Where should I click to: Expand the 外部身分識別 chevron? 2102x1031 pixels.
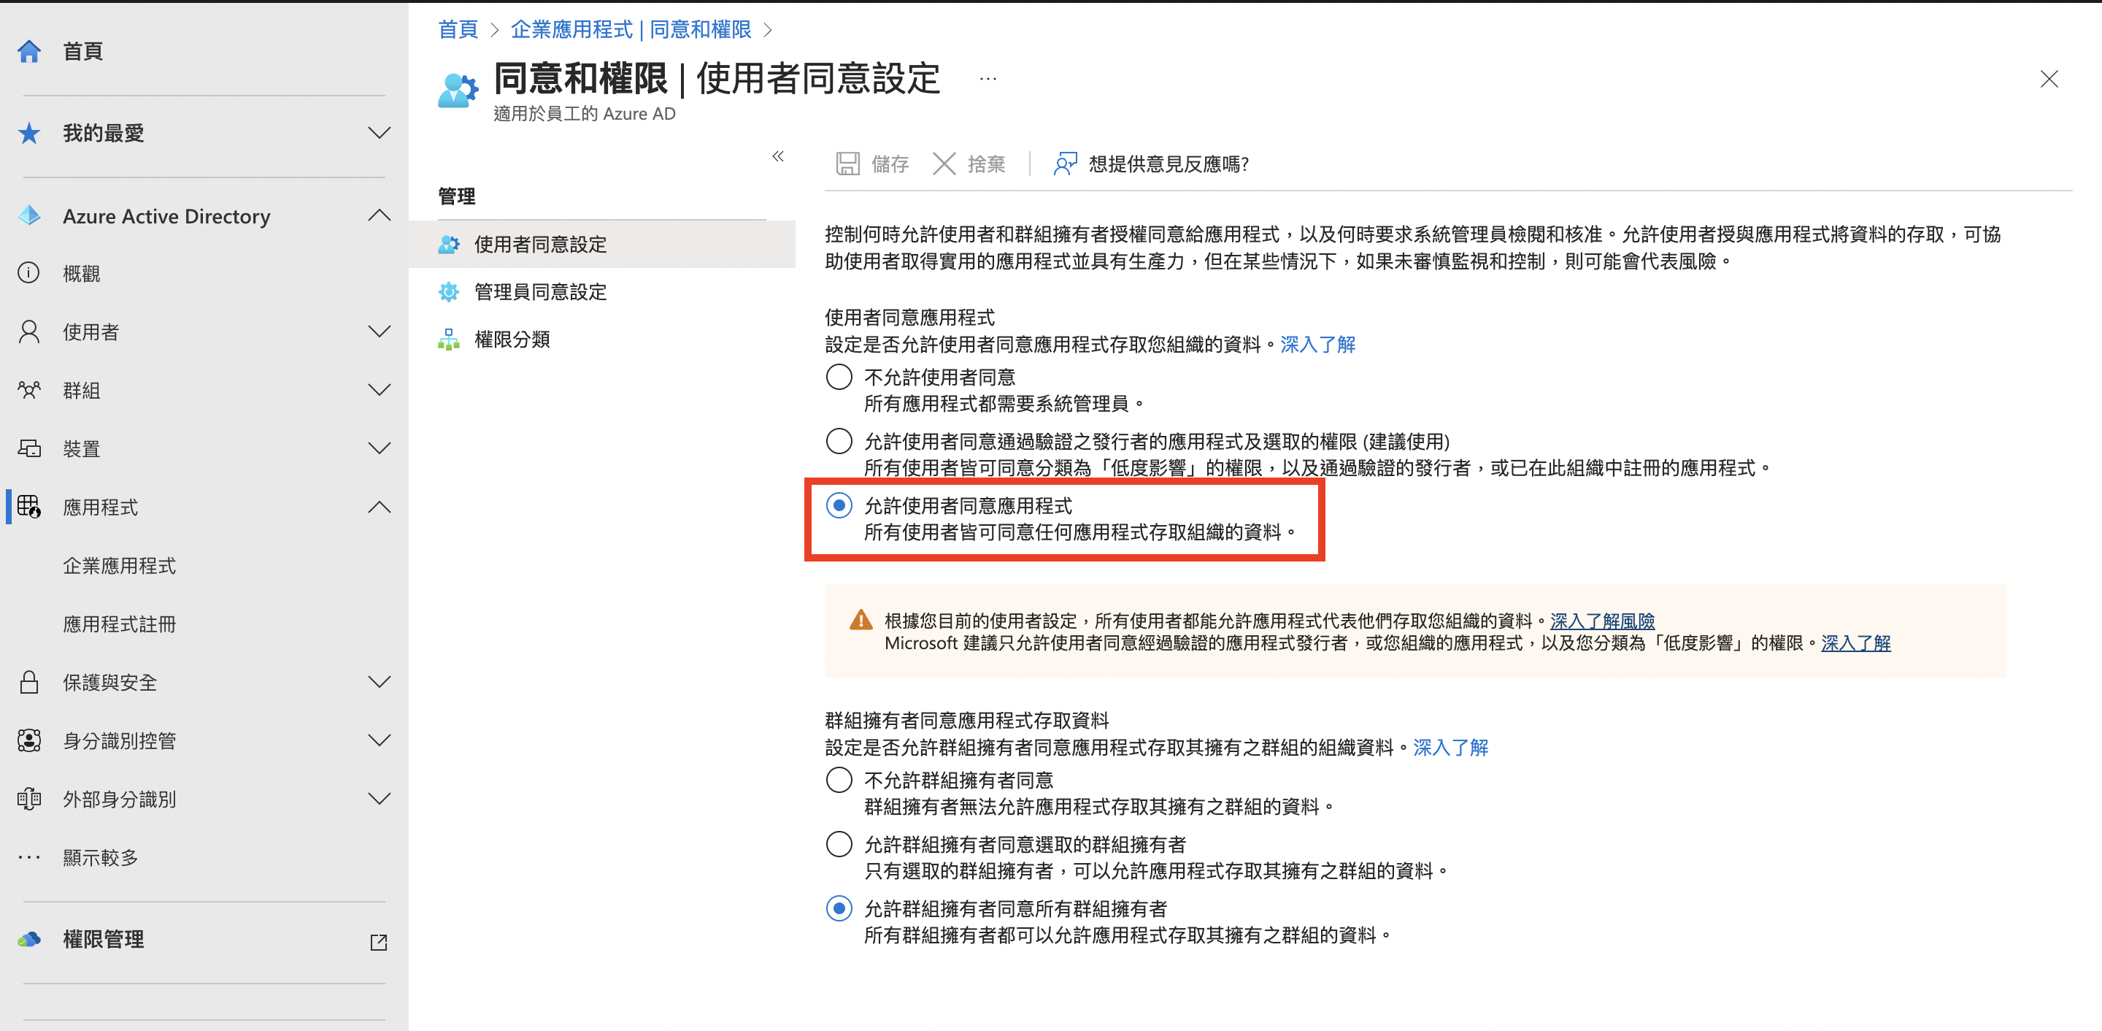coord(380,798)
